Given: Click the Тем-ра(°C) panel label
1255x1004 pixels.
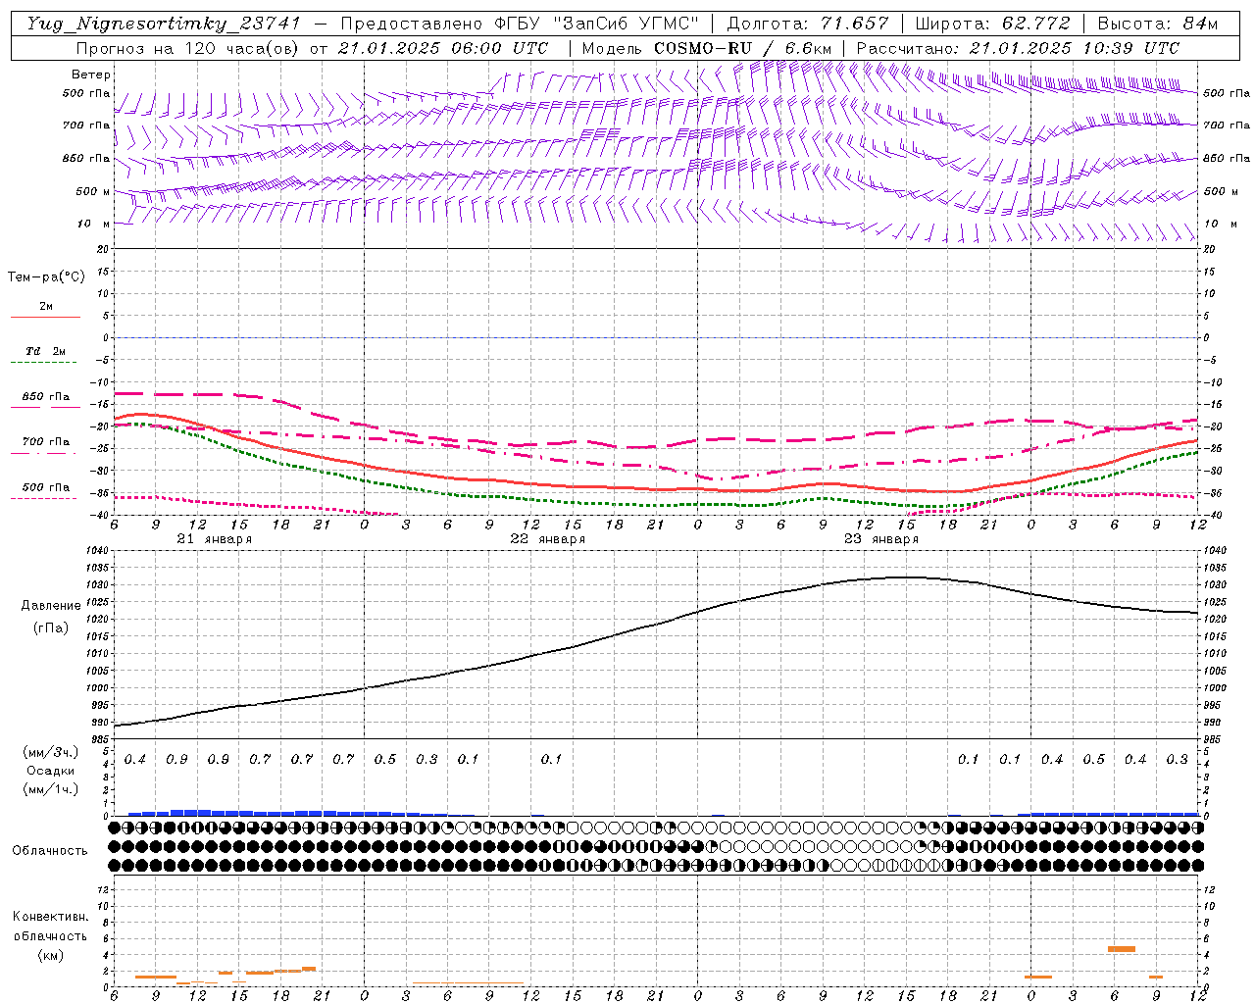Looking at the screenshot, I should (x=46, y=277).
